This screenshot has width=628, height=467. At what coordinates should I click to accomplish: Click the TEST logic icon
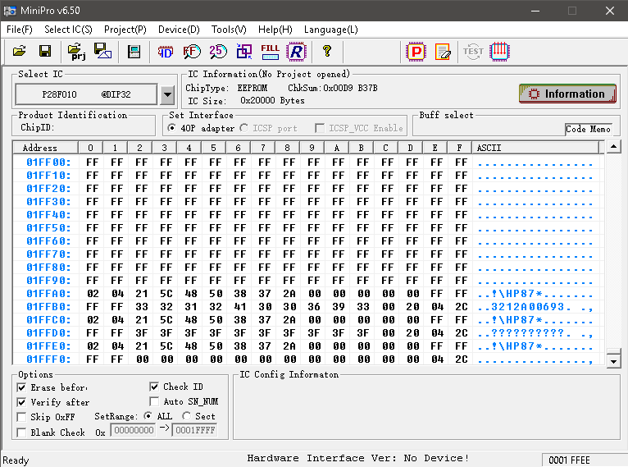coord(473,52)
